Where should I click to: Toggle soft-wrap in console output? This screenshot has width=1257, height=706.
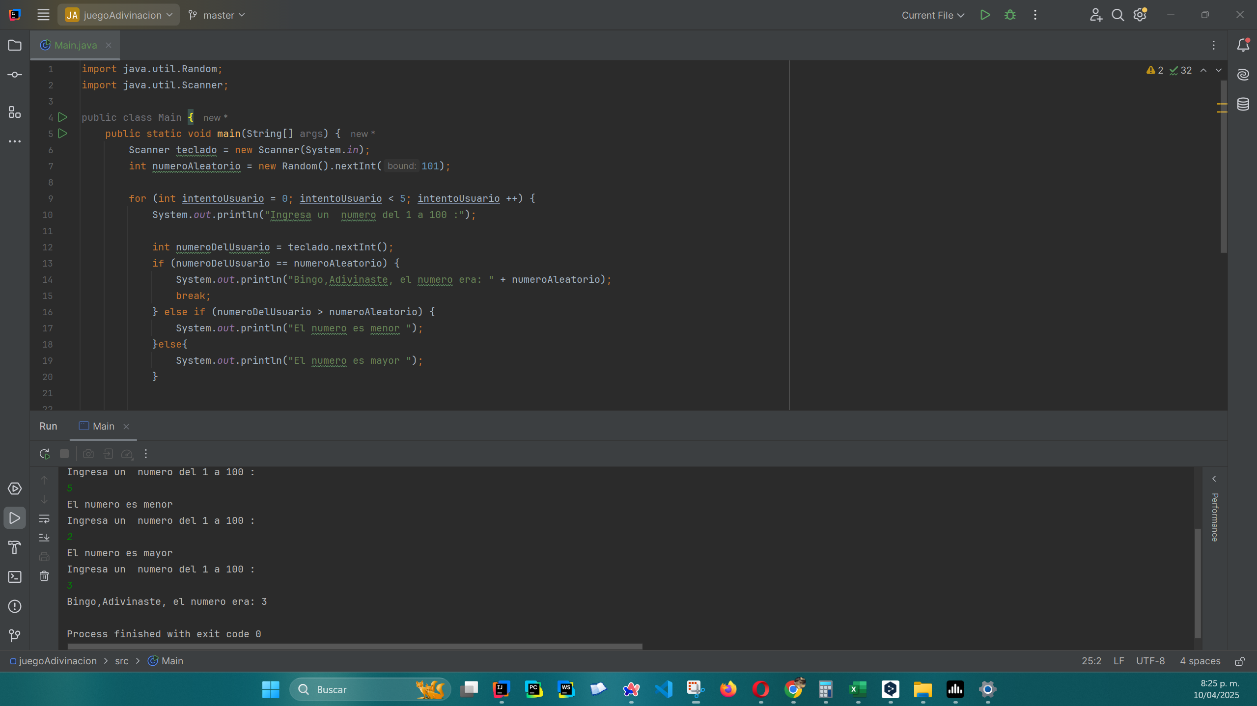(x=44, y=519)
